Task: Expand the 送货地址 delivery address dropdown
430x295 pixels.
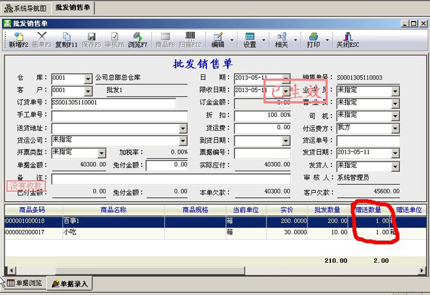Action: 183,128
